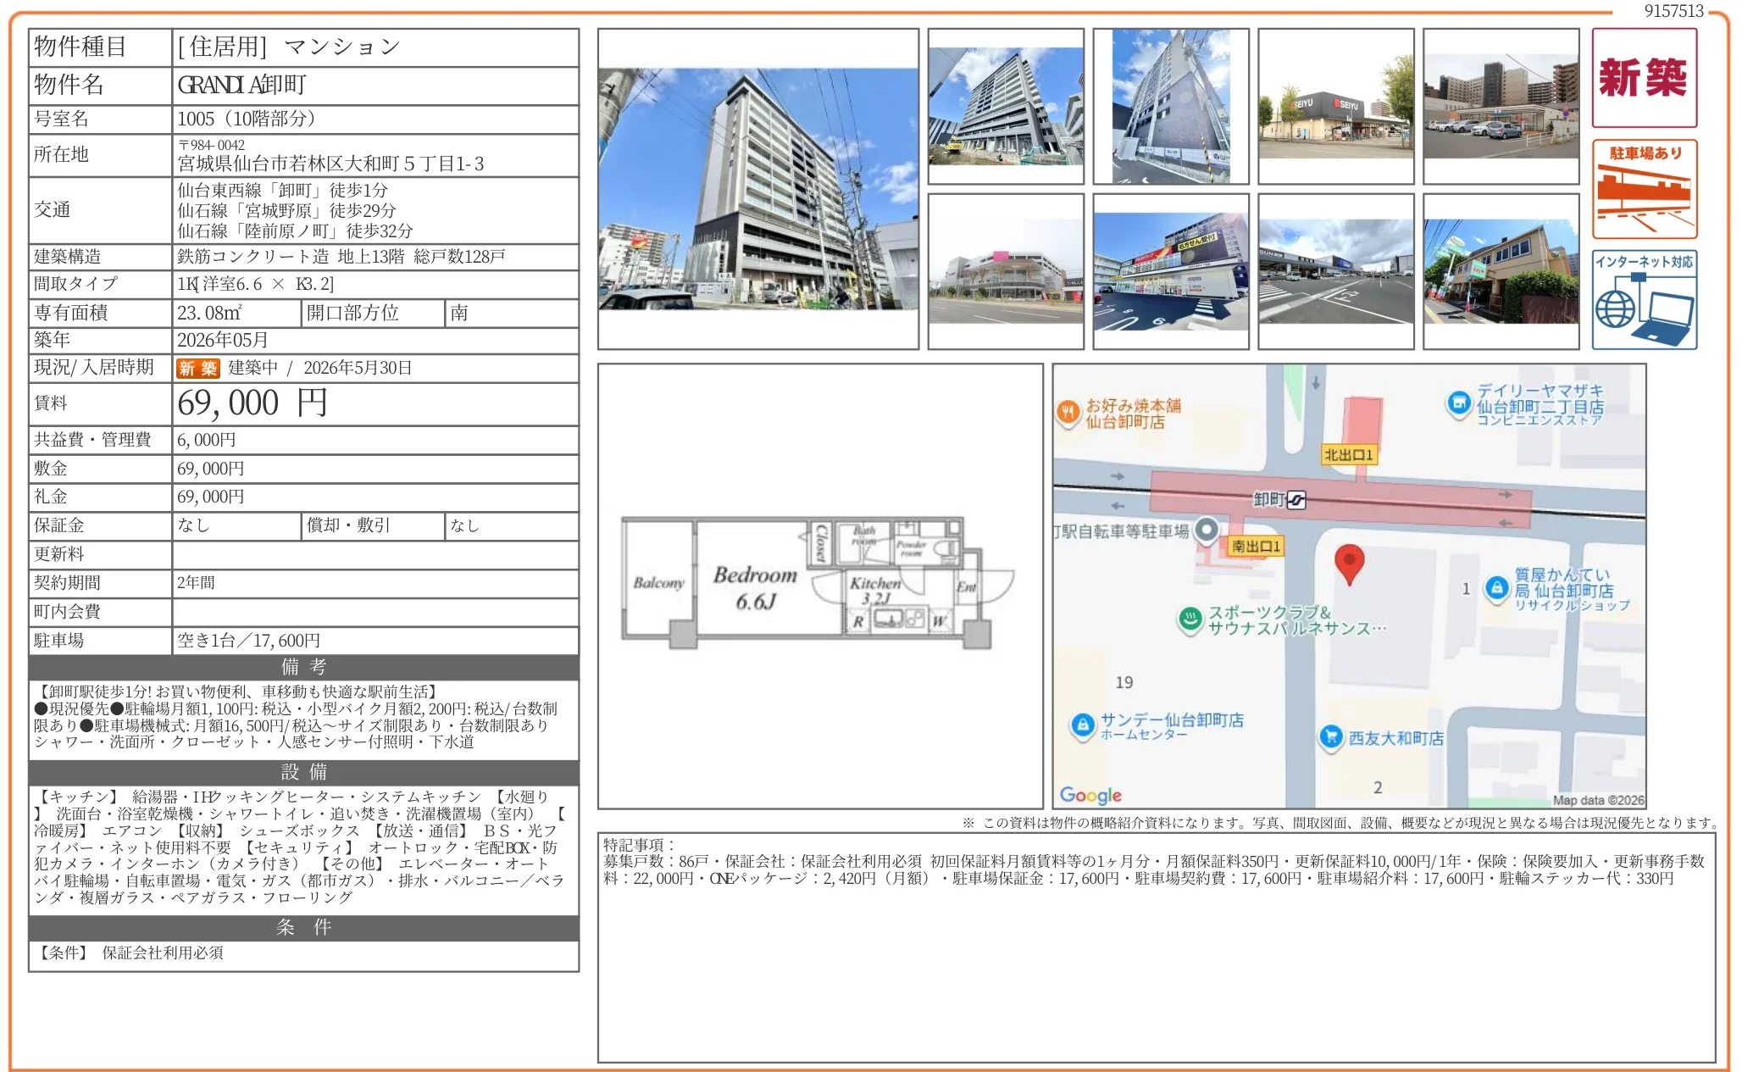The height and width of the screenshot is (1072, 1742).
Task: Click the area value 23.08㎡
Action: pyautogui.click(x=209, y=313)
